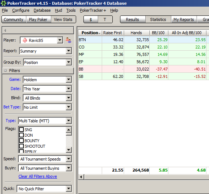The width and height of the screenshot is (209, 194).
Task: Collapse the Filters section
Action: point(5,71)
